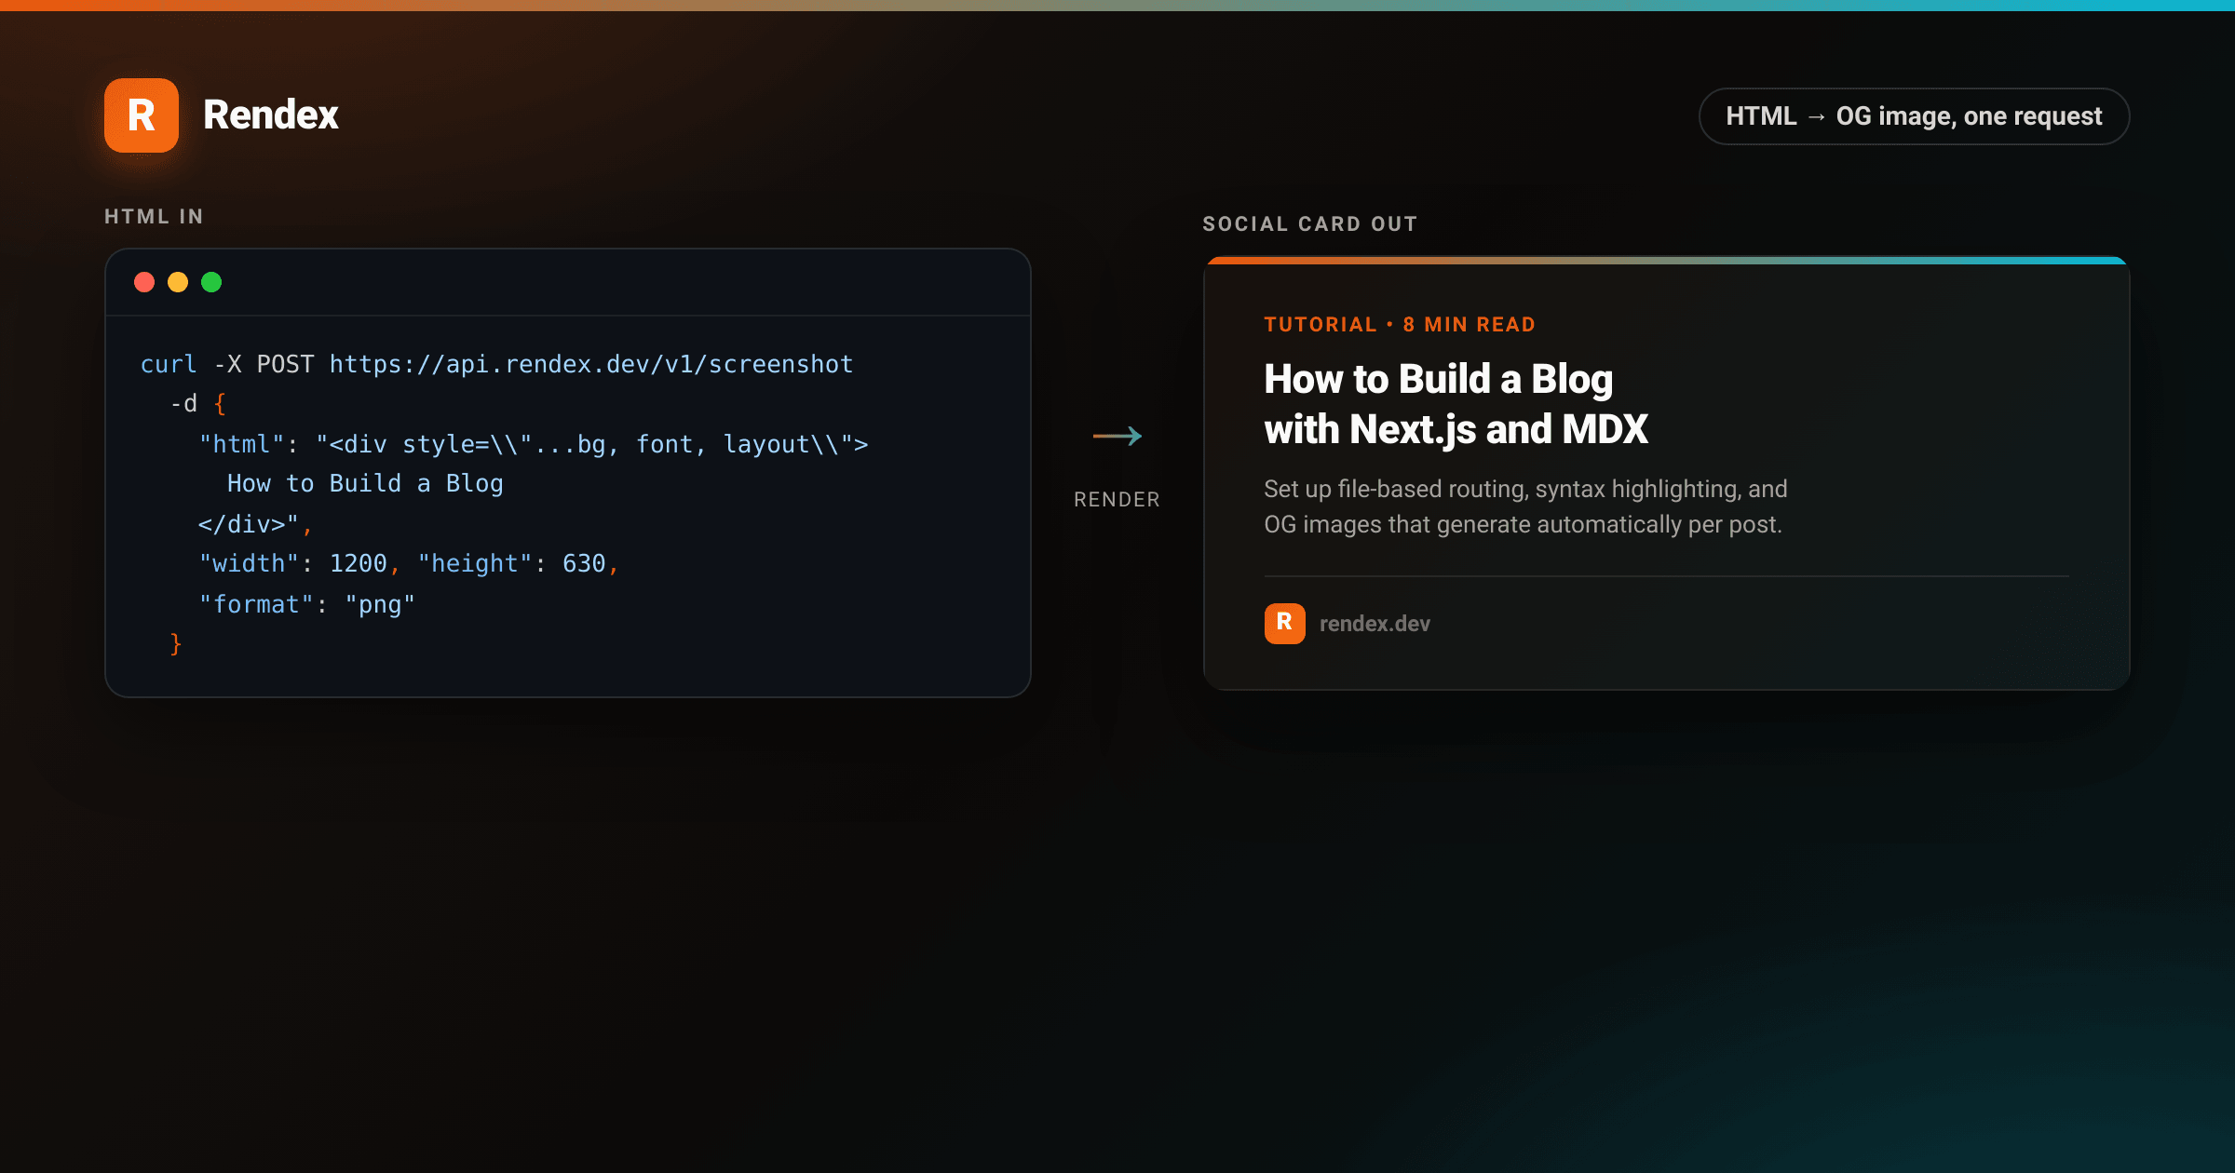
Task: Click the small R icon in card footer
Action: pyautogui.click(x=1284, y=624)
